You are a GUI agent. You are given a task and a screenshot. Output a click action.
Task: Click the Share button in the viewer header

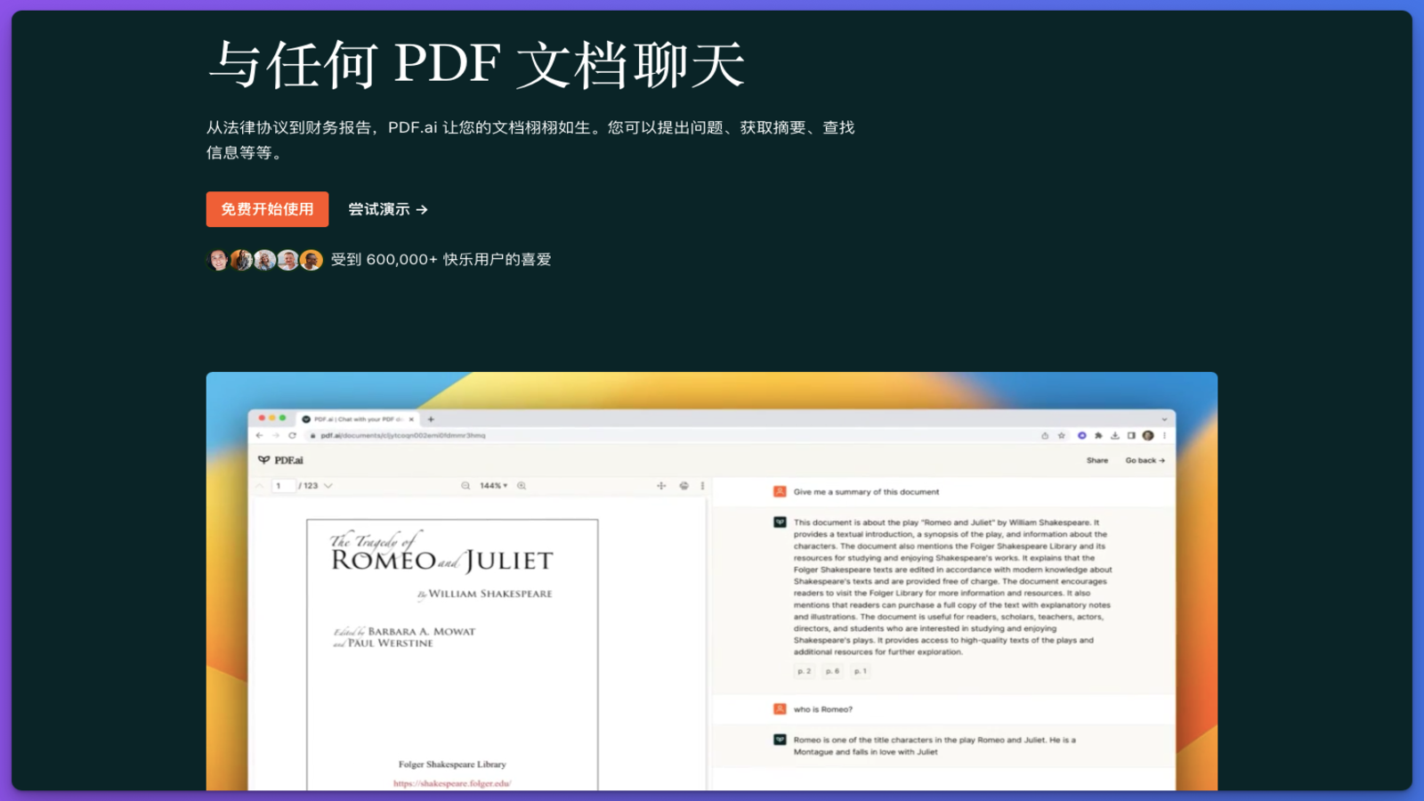point(1097,460)
